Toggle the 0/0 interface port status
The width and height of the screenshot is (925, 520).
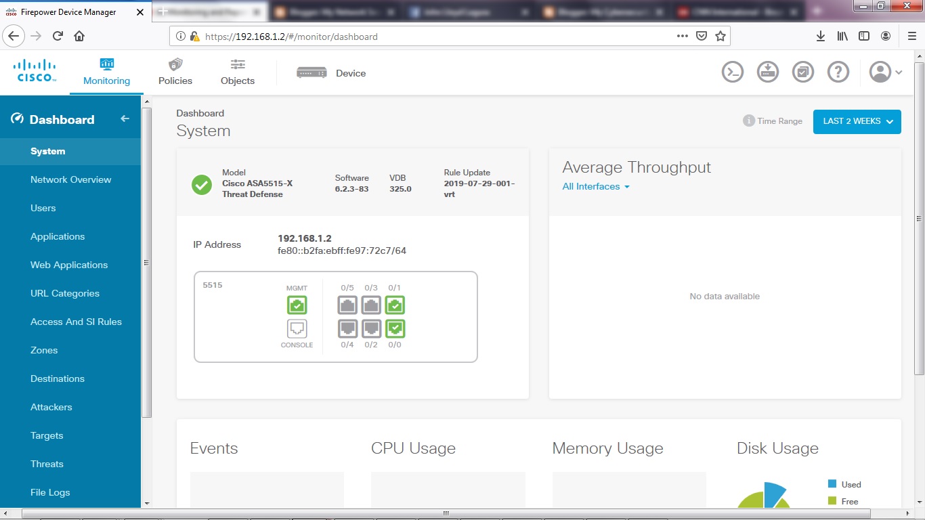pos(395,328)
